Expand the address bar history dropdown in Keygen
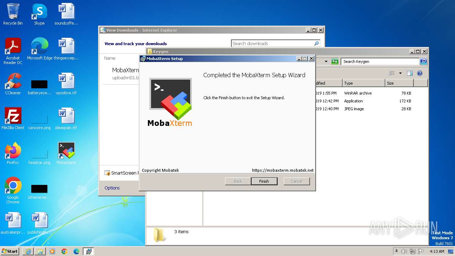The height and width of the screenshot is (256, 455). click(x=326, y=62)
